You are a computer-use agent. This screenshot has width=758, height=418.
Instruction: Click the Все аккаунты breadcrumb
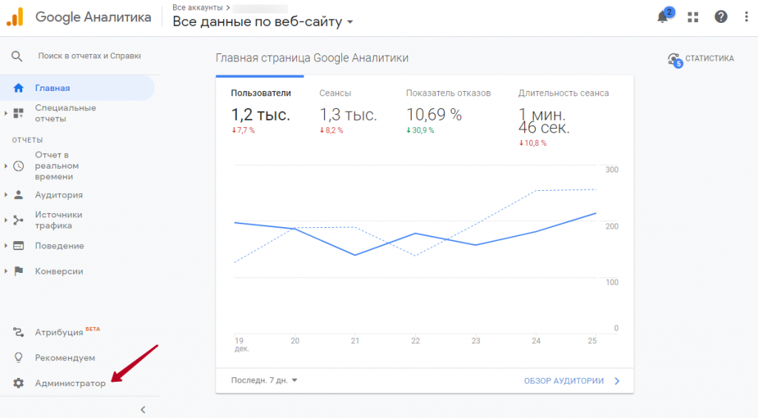coord(197,7)
